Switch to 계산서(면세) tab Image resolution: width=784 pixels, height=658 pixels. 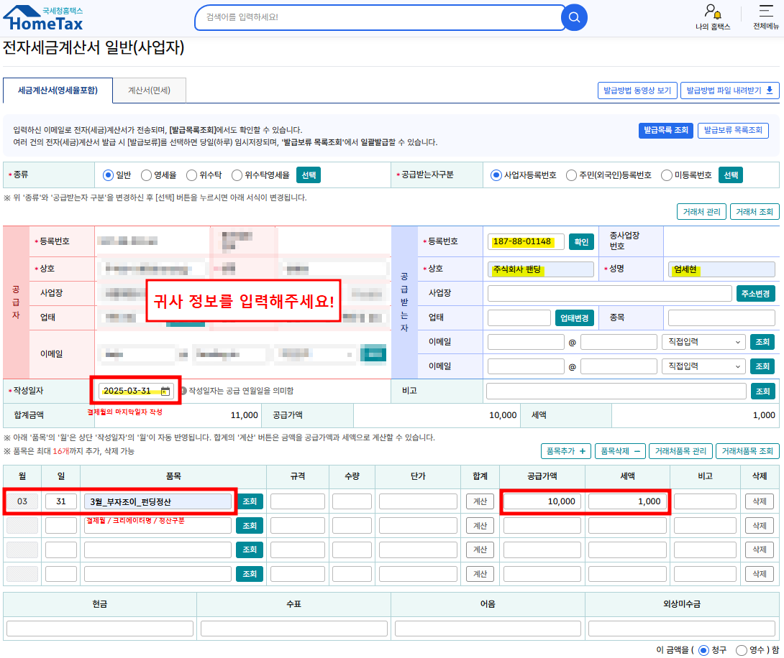(149, 91)
